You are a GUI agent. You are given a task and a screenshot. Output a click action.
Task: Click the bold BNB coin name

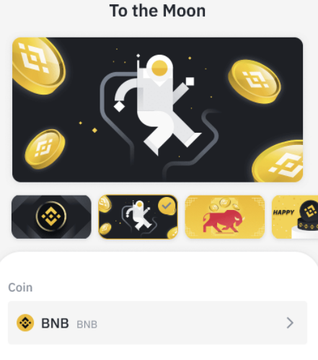tap(55, 323)
